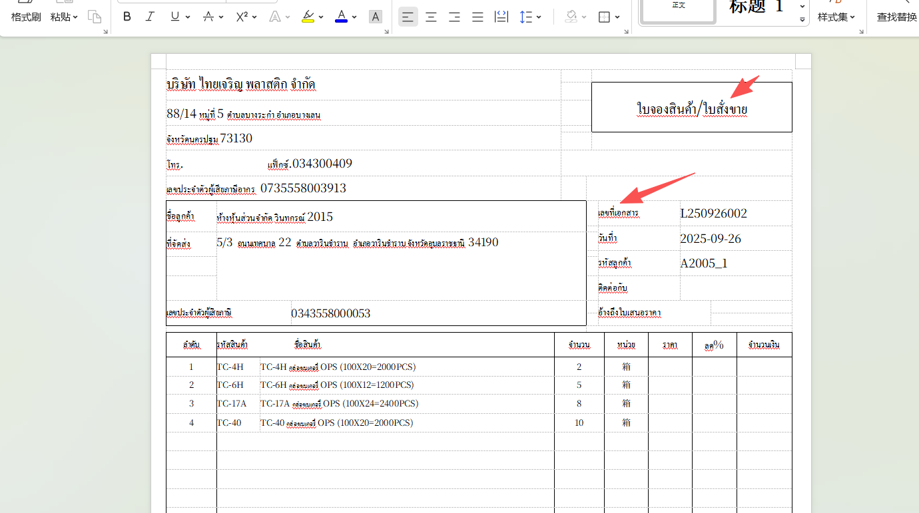Apply the yellow highlight color
Screen dimensions: 919x513
308,17
